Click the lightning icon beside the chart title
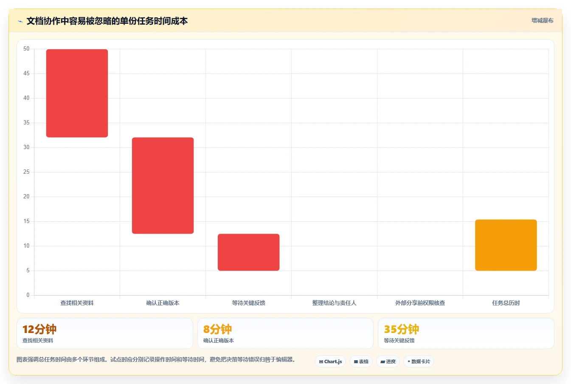Image resolution: width=571 pixels, height=384 pixels. 20,21
